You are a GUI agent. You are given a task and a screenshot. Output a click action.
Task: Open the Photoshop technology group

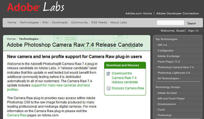pos(165,115)
